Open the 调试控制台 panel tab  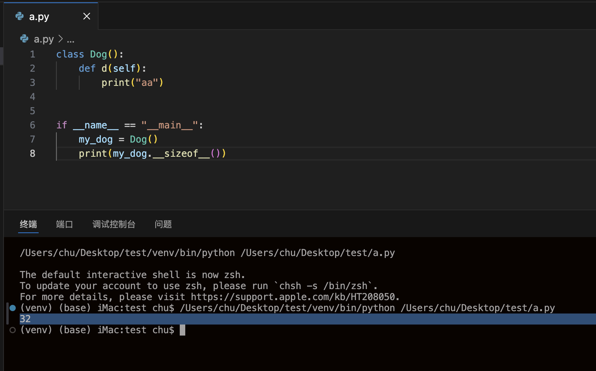coord(114,224)
